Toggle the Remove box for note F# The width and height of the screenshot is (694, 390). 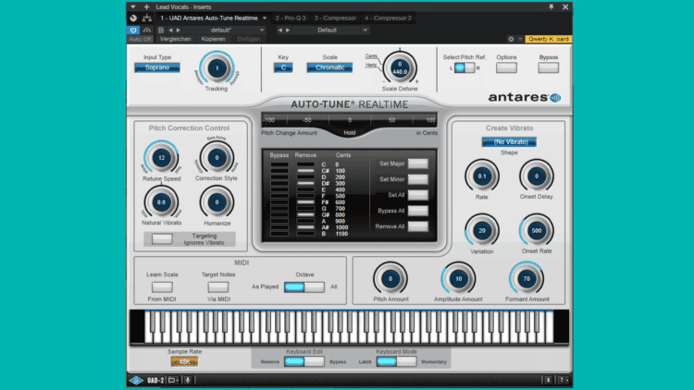coord(305,202)
